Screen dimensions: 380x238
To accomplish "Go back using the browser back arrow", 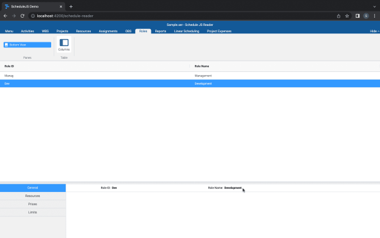I will pos(5,16).
